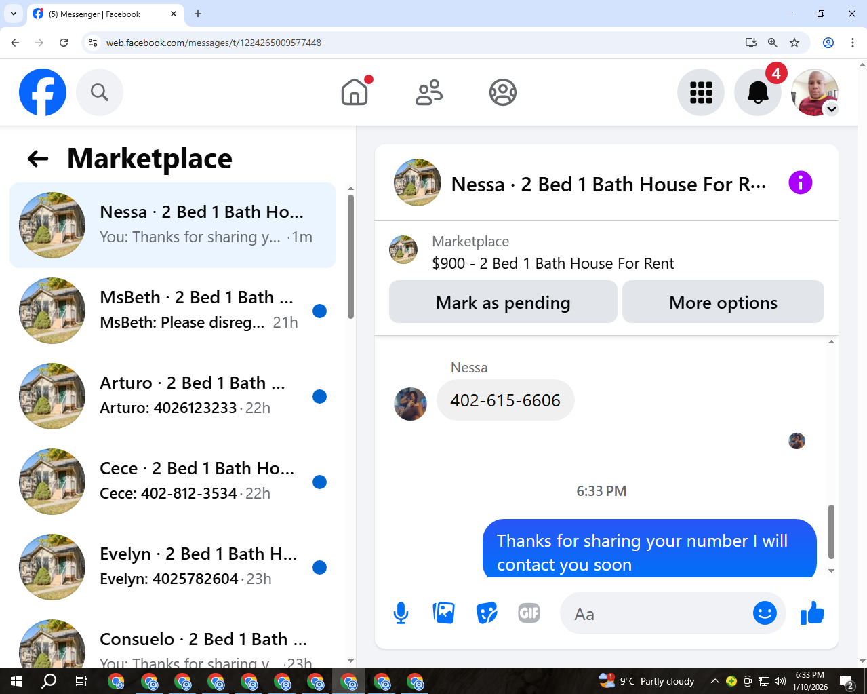Screen dimensions: 867x694
Task: Click the More options button
Action: point(723,302)
